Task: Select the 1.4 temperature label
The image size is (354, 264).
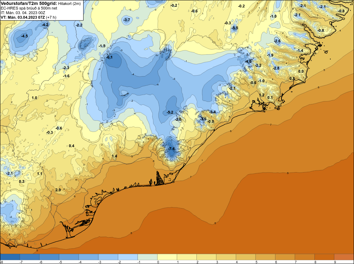Action: [114, 156]
